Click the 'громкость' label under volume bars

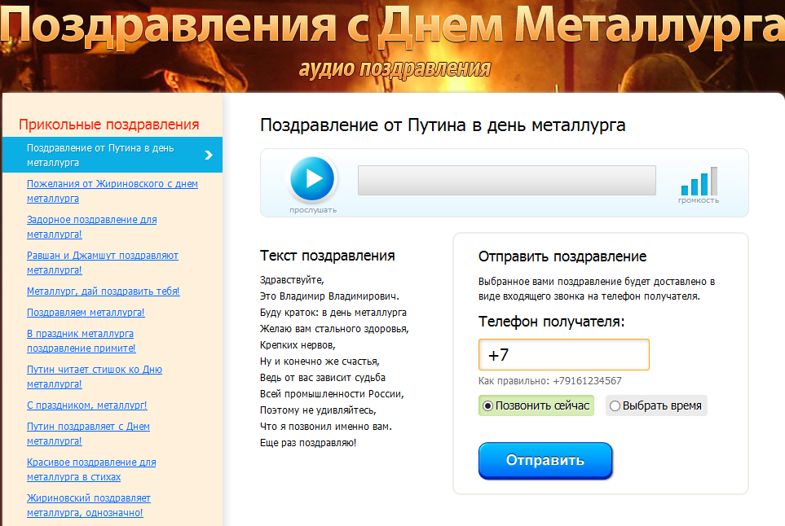[699, 200]
